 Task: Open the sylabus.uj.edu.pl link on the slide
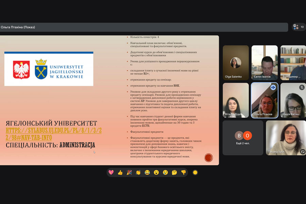(54, 134)
